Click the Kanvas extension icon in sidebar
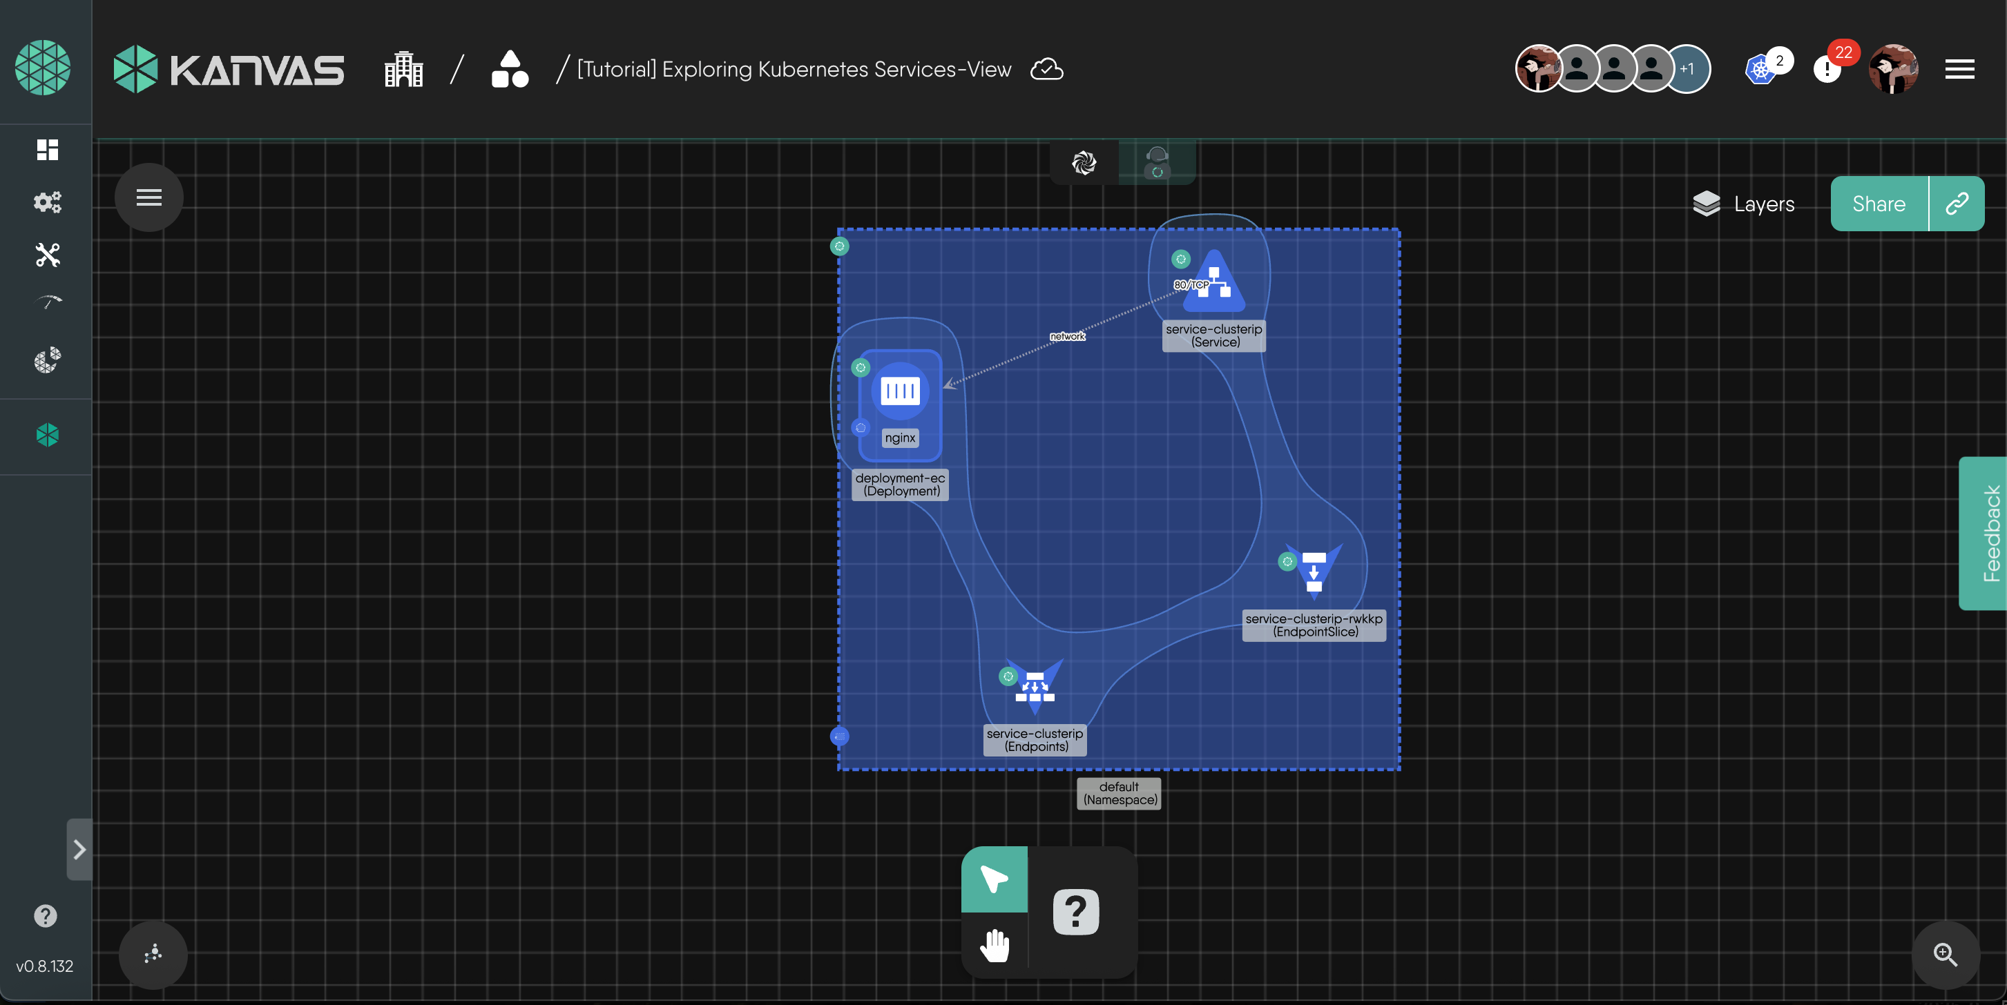Image resolution: width=2007 pixels, height=1005 pixels. [48, 434]
